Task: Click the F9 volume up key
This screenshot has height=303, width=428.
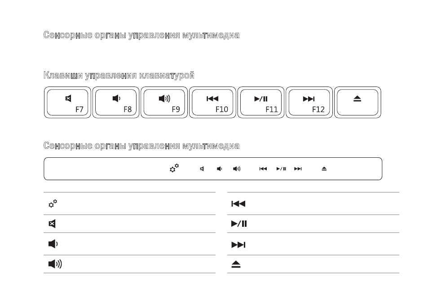Action: (164, 103)
